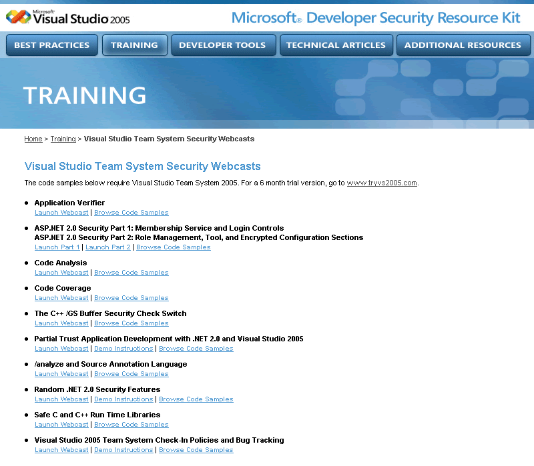Browse Code Analysis code samples
This screenshot has height=466, width=534.
(131, 273)
